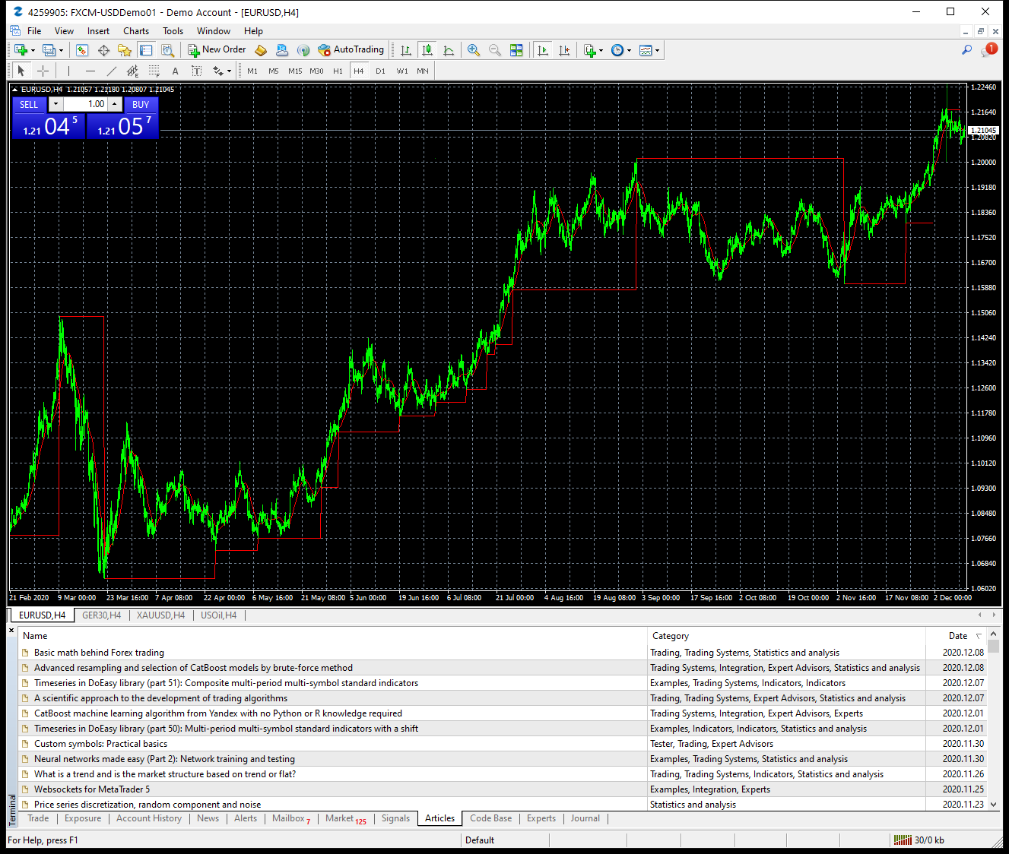
Task: Increase the trade volume stepper
Action: pyautogui.click(x=115, y=104)
